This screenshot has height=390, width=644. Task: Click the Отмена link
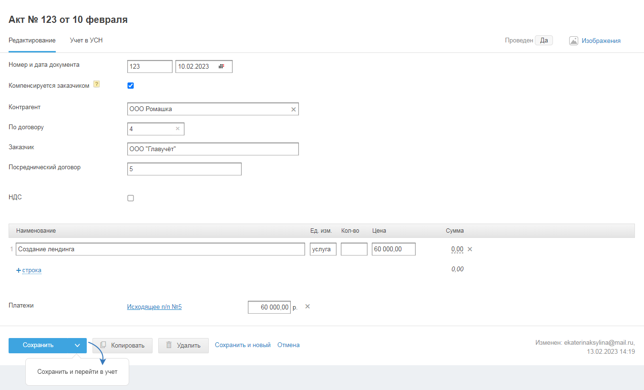288,345
